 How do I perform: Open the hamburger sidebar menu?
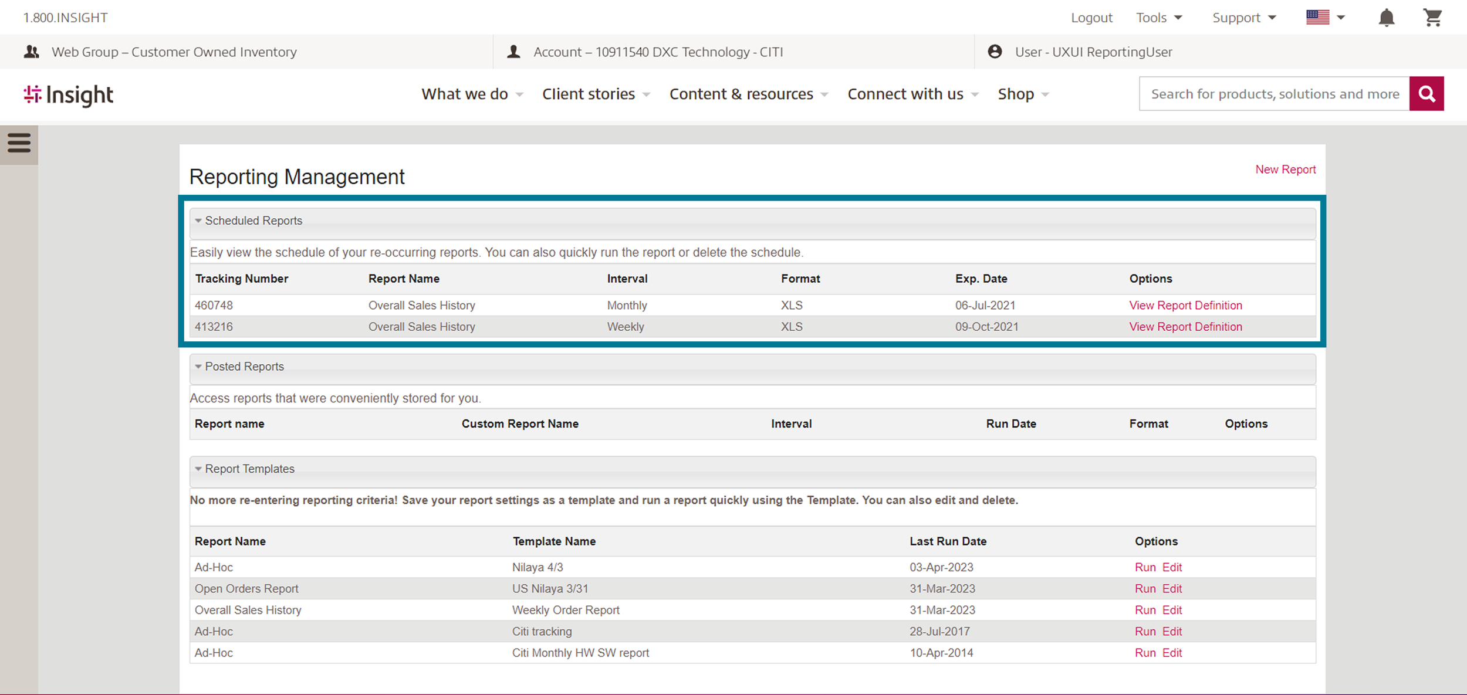(x=19, y=143)
